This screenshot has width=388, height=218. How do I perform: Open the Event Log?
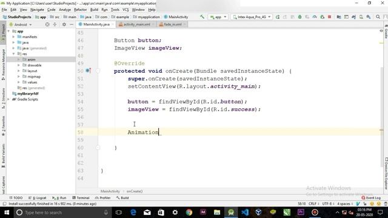coord(371,198)
